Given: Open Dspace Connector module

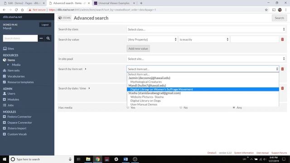Looking at the screenshot, I should [17, 123].
